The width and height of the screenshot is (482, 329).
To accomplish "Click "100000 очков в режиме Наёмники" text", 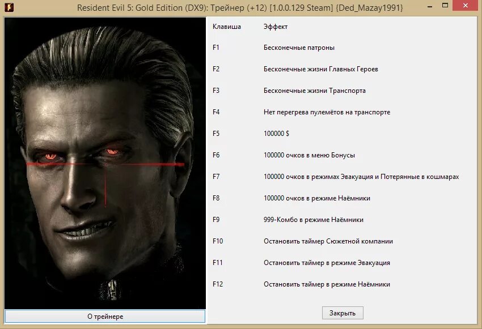I will [316, 198].
